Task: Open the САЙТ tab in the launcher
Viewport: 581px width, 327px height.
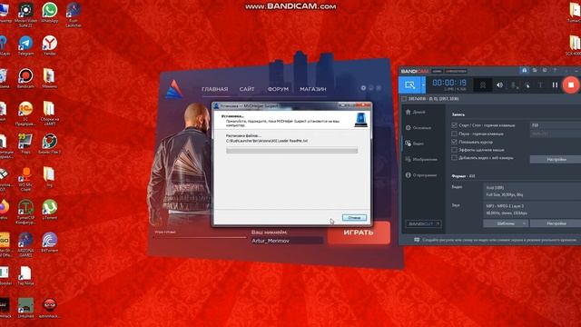Action: [247, 89]
